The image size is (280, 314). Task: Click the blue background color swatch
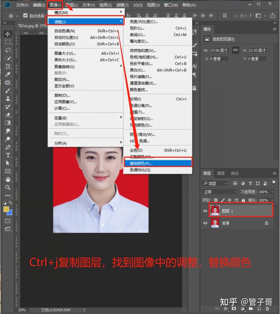coord(10,213)
